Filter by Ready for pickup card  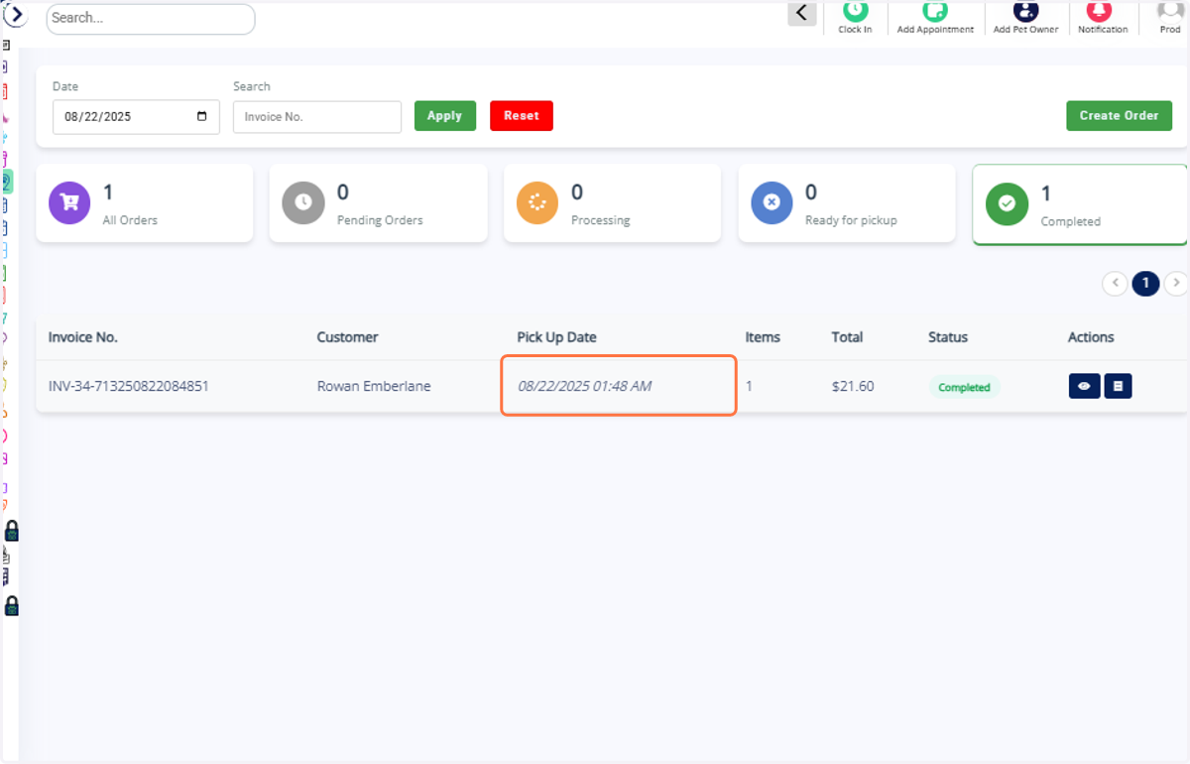click(846, 203)
